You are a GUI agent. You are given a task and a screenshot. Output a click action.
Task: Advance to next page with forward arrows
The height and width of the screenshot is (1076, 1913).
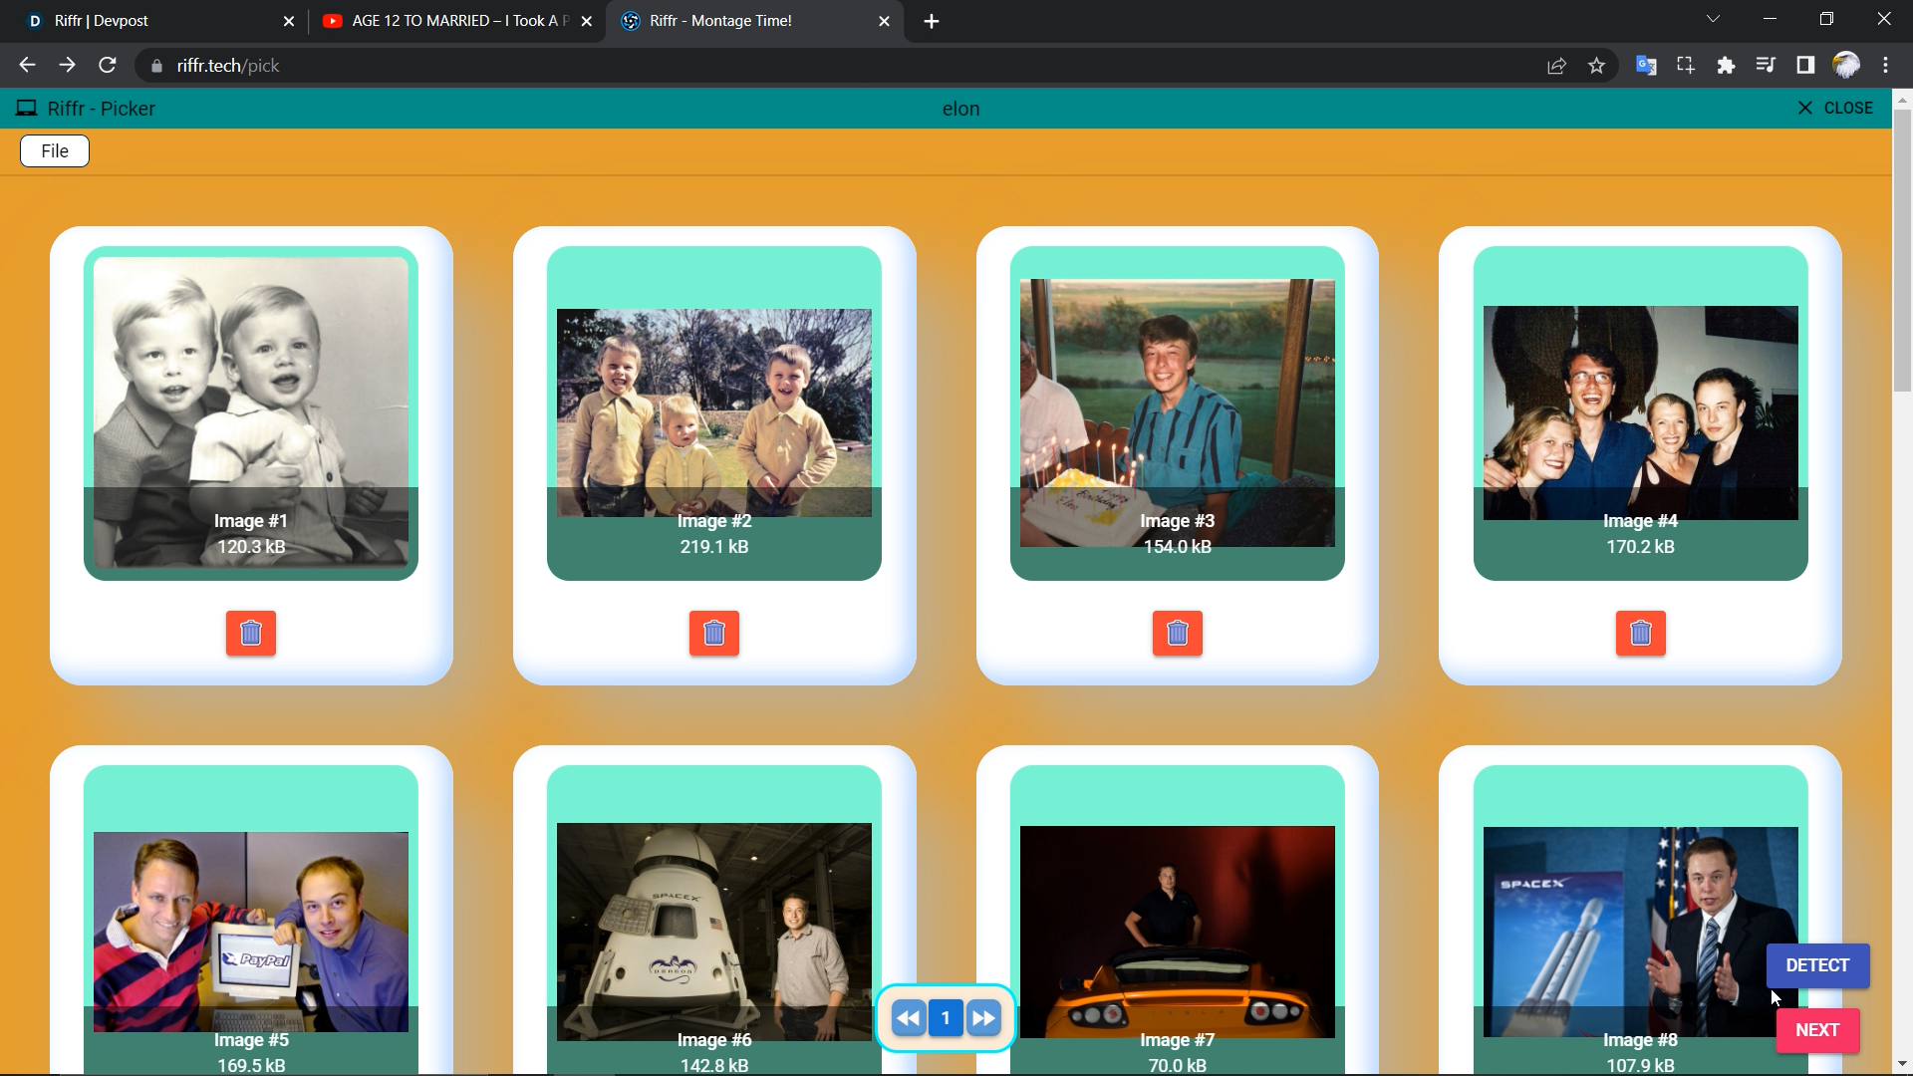tap(983, 1018)
